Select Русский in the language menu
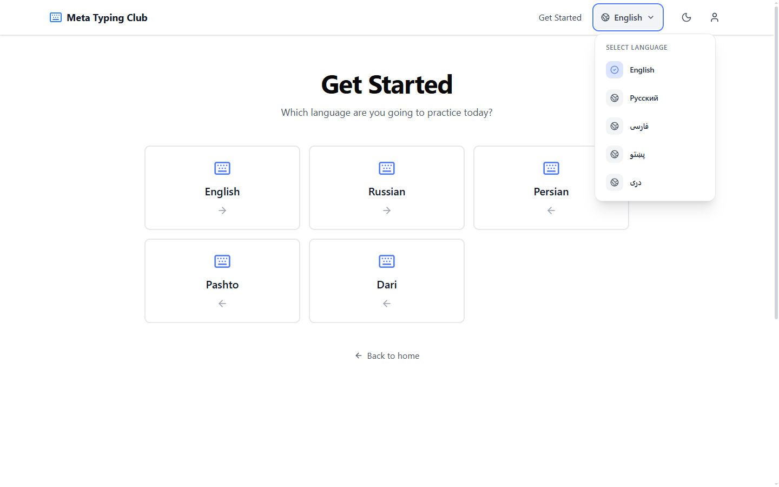This screenshot has height=487, width=779. (x=655, y=98)
